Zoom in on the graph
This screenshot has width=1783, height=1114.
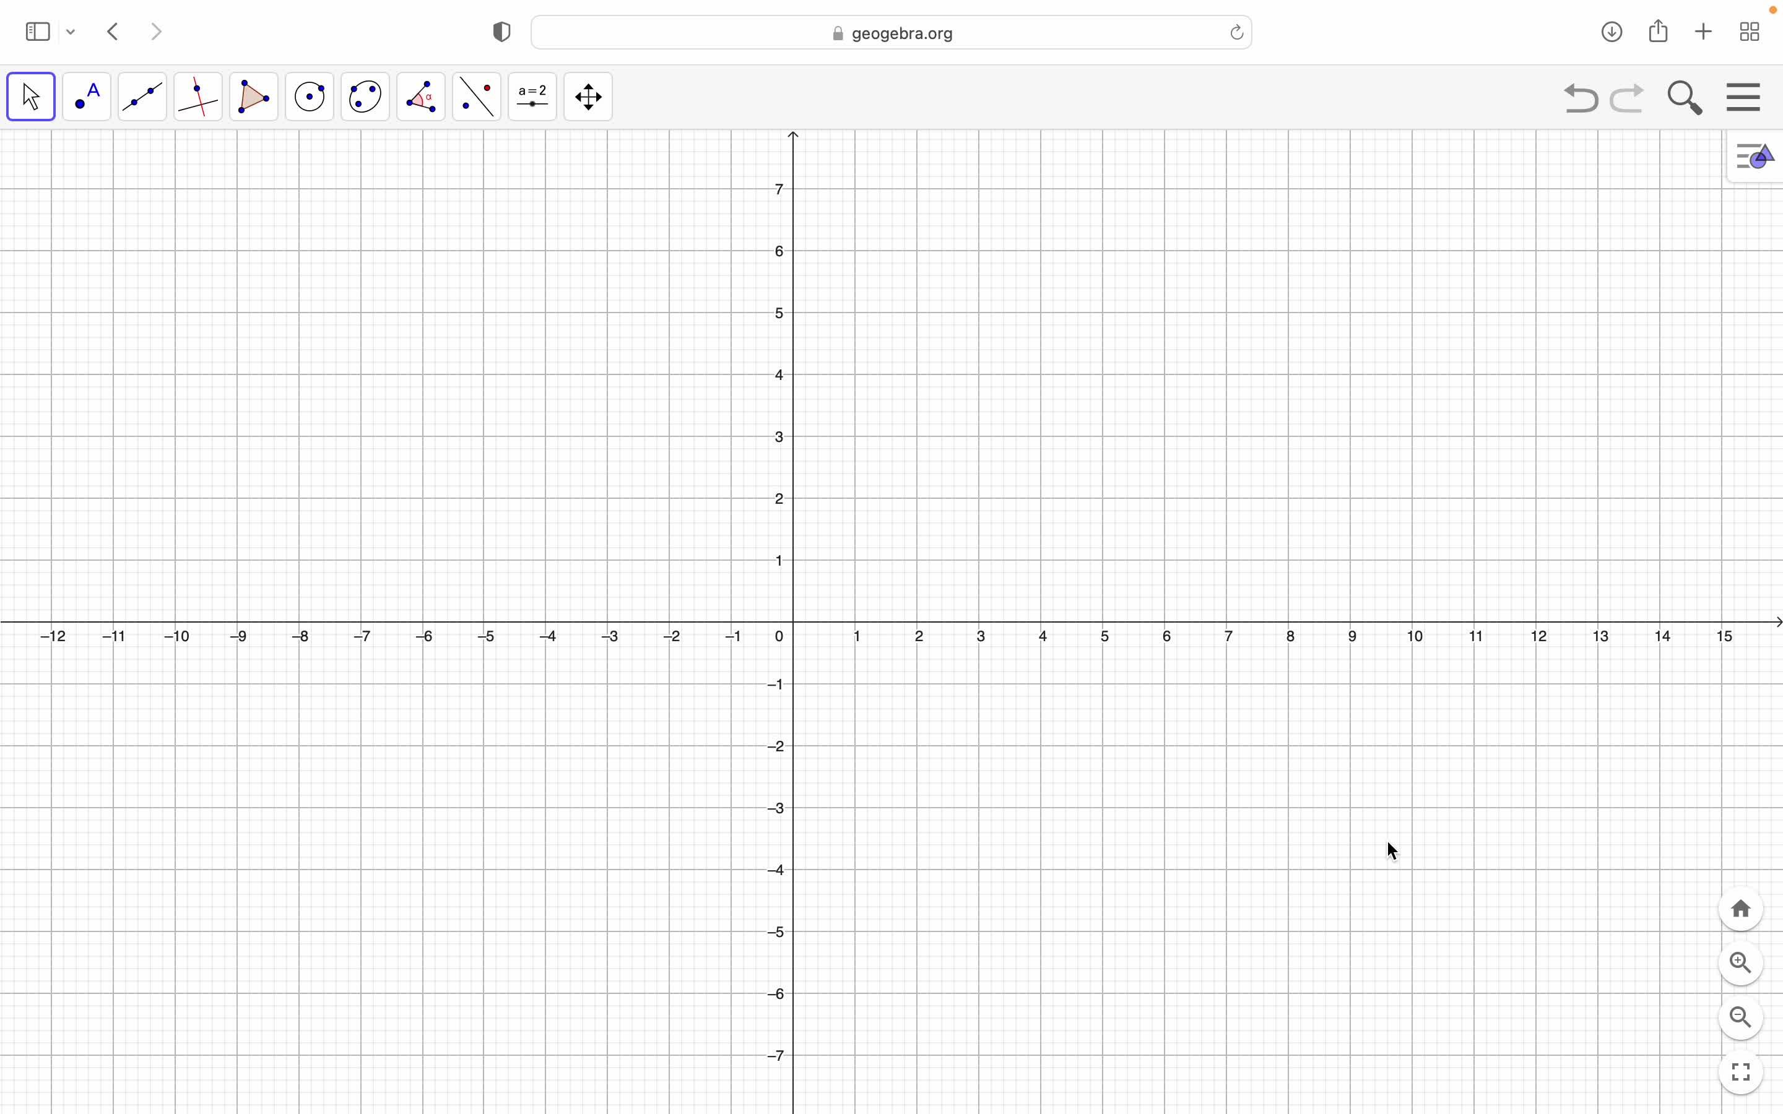coord(1740,963)
